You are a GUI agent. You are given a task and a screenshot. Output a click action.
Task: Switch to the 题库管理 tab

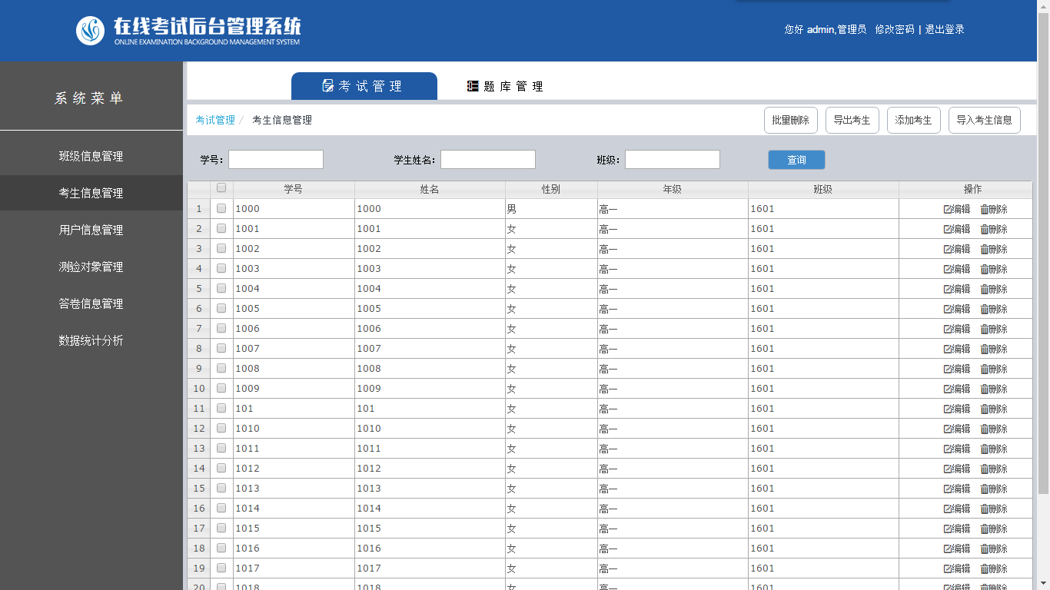pyautogui.click(x=505, y=87)
